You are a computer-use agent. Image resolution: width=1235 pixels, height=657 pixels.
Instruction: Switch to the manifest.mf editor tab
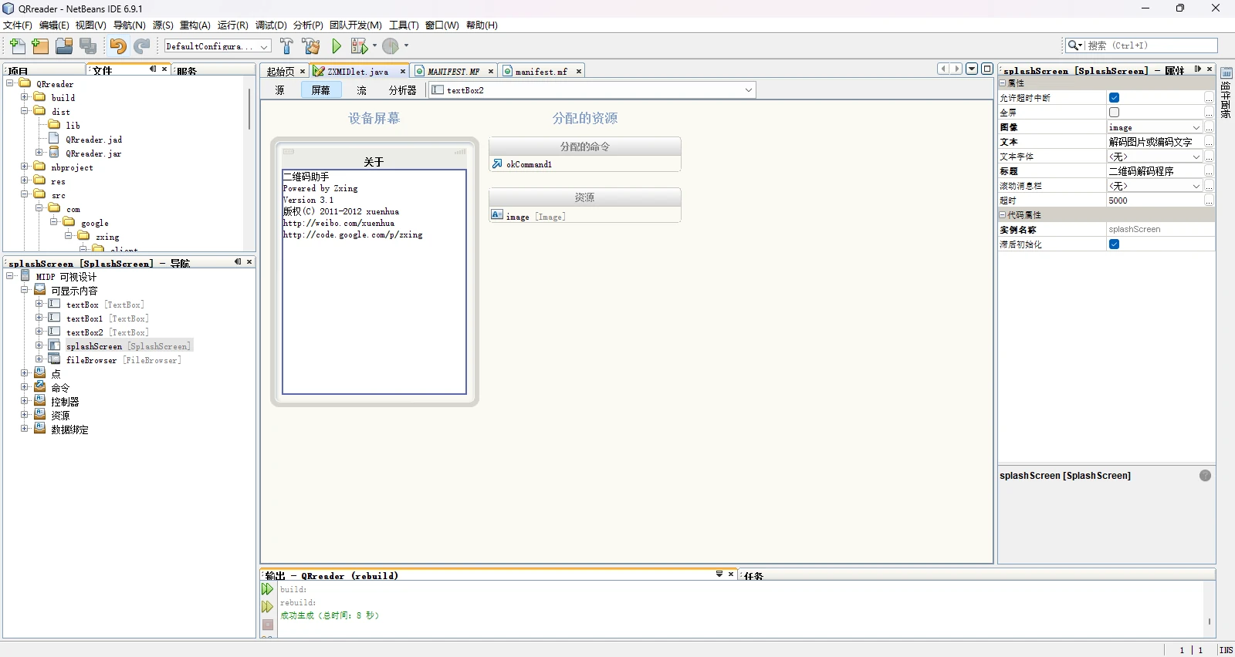(x=540, y=72)
